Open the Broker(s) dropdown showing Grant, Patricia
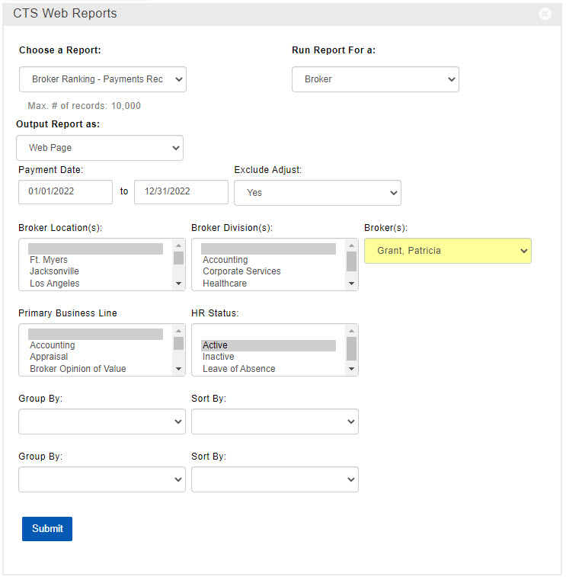Screen dimensions: 566x577 (447, 251)
